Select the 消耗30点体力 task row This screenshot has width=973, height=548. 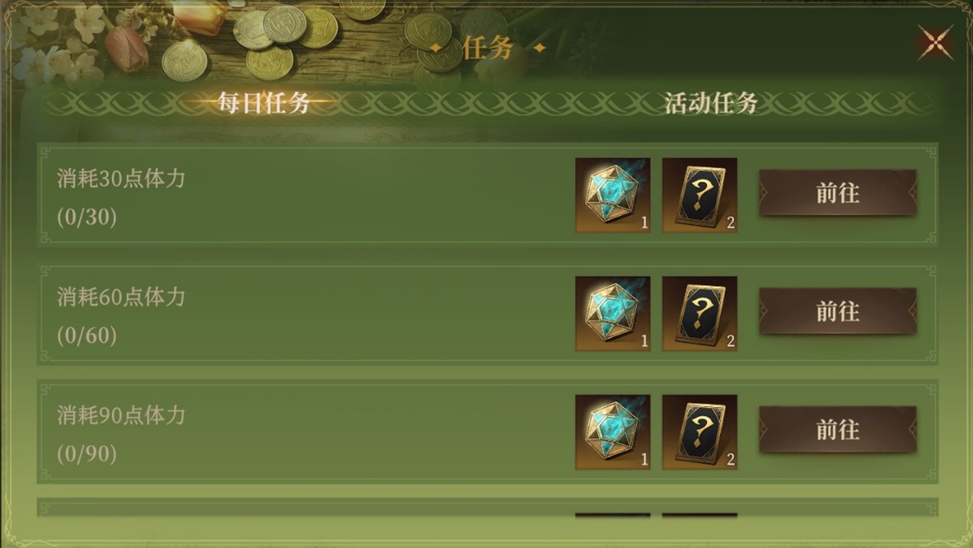488,195
